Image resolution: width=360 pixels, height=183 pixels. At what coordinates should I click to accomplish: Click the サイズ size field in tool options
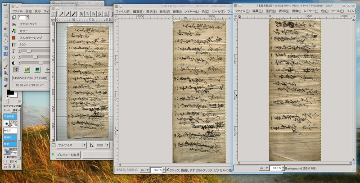[10, 131]
